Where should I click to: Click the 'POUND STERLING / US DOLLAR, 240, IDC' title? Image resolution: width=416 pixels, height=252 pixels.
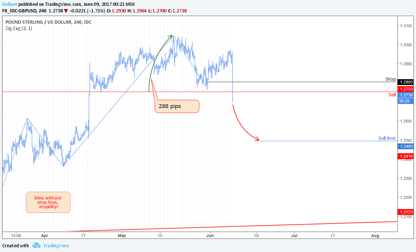coord(49,22)
